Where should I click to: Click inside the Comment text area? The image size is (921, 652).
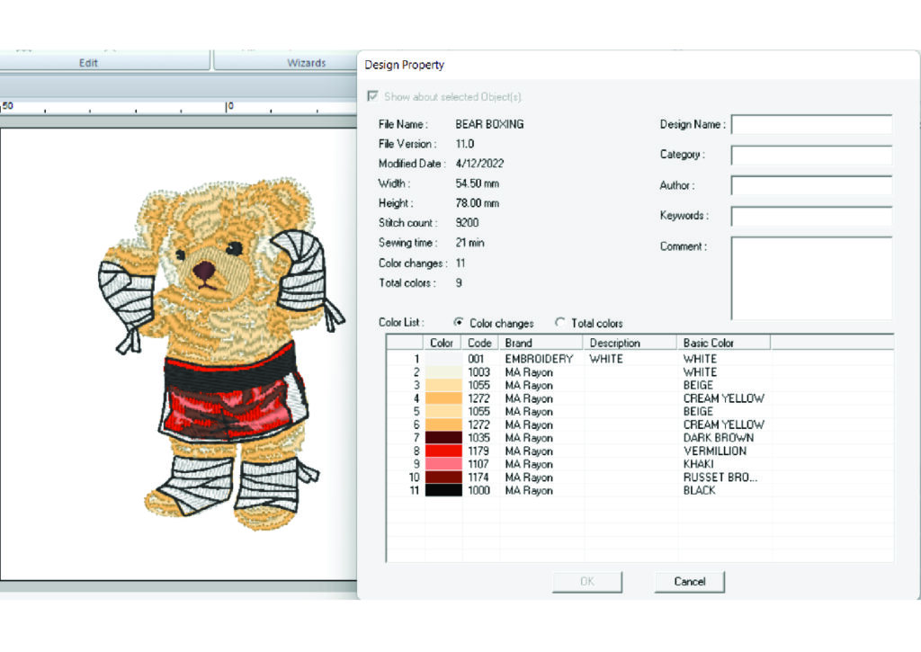click(811, 278)
